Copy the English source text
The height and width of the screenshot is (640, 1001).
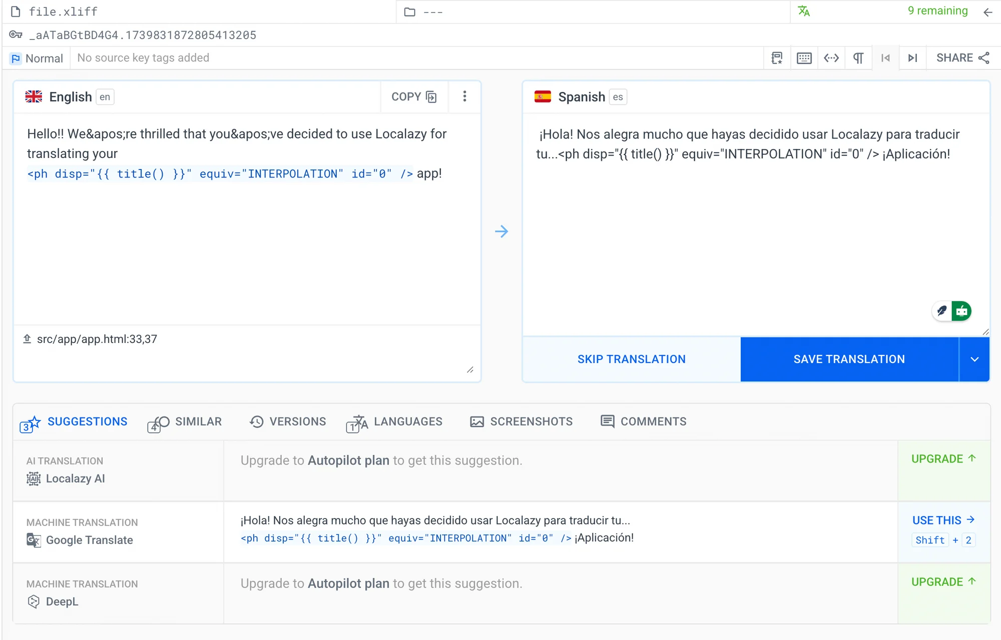coord(414,96)
